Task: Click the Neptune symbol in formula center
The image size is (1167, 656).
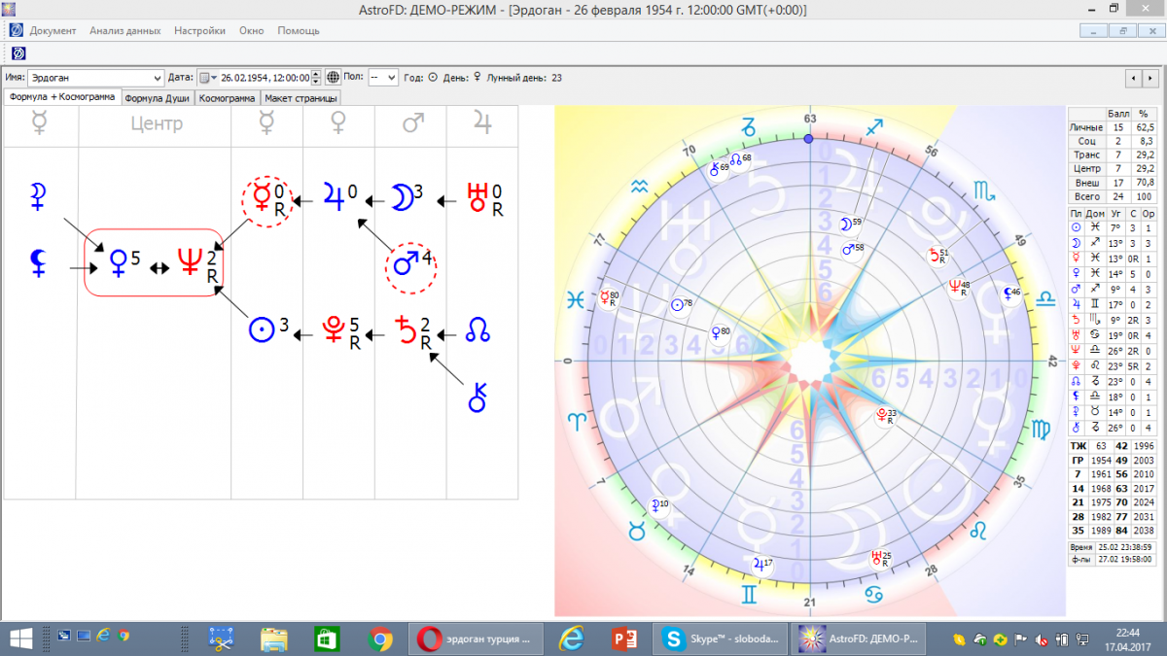Action: point(189,261)
